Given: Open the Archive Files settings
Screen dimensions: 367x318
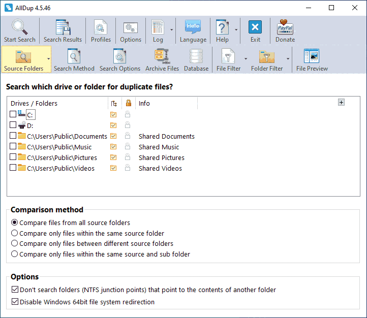Looking at the screenshot, I should [162, 56].
